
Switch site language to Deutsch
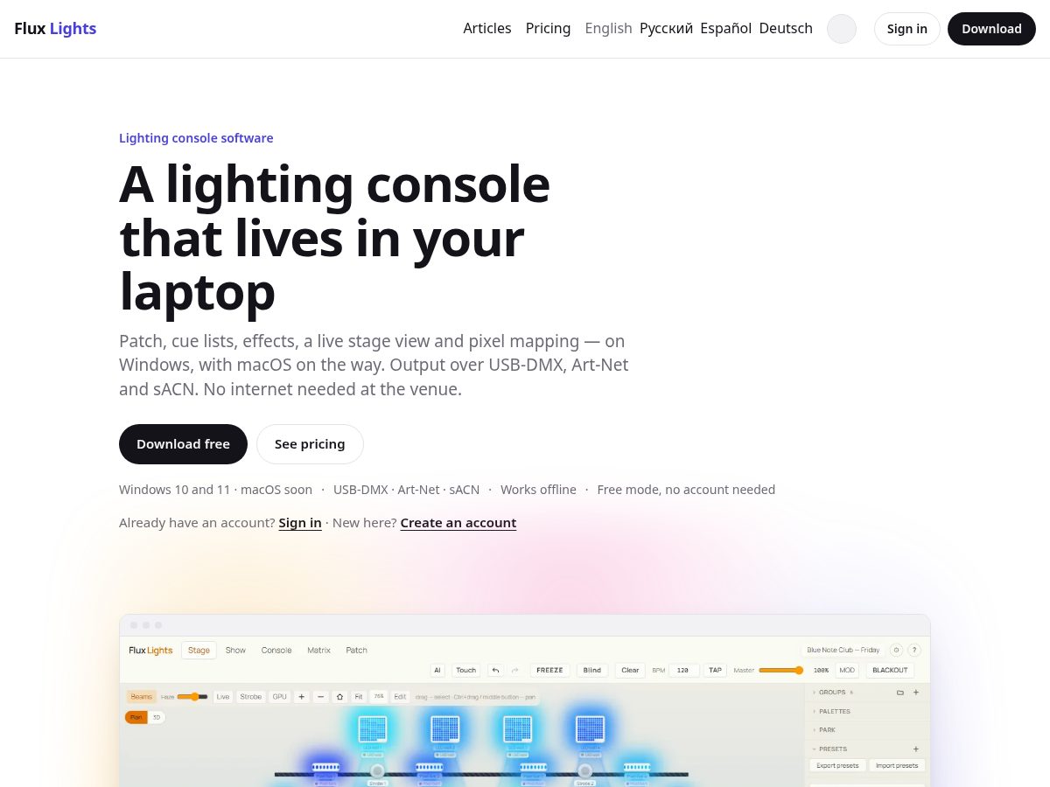(786, 29)
